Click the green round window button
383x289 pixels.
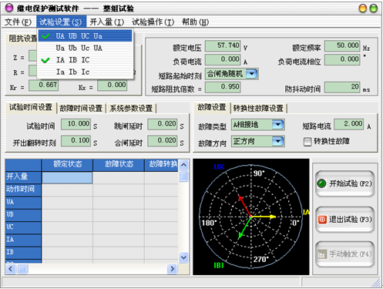[373, 8]
